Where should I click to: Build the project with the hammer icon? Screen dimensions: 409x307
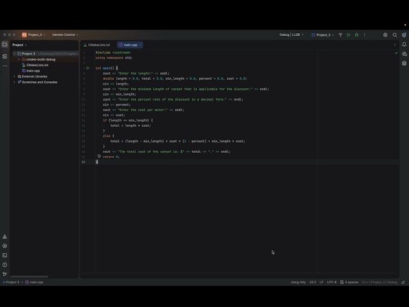(341, 35)
